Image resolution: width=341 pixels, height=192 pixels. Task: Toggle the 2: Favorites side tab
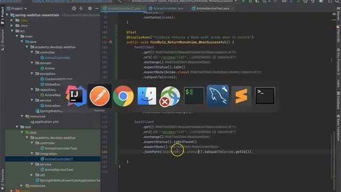(2, 179)
